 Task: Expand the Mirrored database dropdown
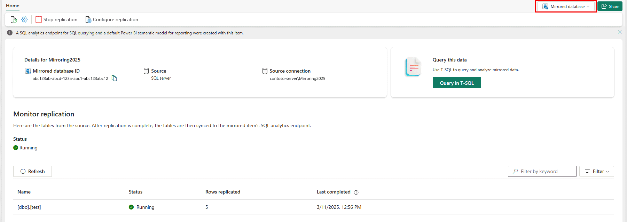[x=566, y=7]
